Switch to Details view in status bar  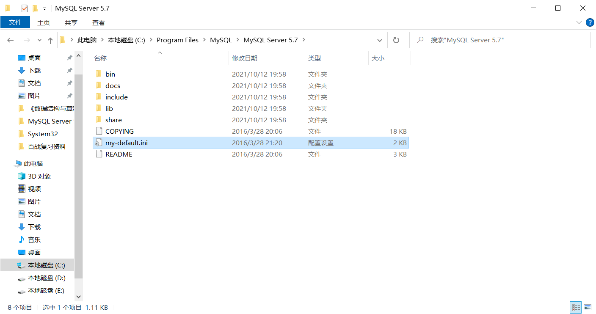pos(576,308)
